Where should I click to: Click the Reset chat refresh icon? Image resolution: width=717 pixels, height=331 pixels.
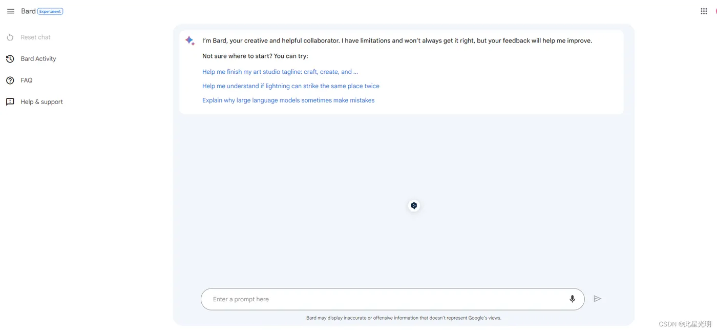click(10, 37)
